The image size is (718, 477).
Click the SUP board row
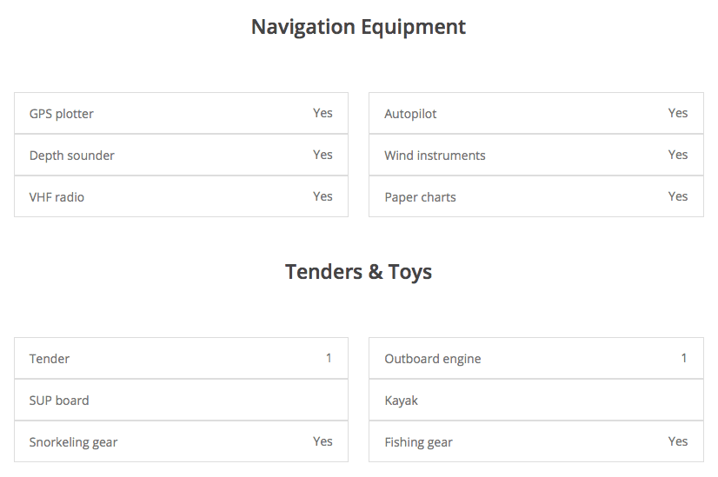pyautogui.click(x=181, y=401)
